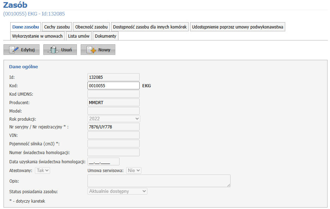The image size is (330, 209).
Task: Click the empty Kod UMDNS field
Action: (x=114, y=94)
